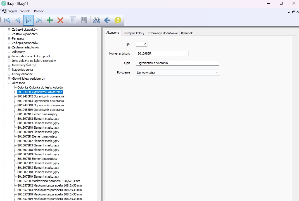The width and height of the screenshot is (299, 201).
Task: Click the tree panel vertical scrollbar thumb
Action: click(x=99, y=40)
